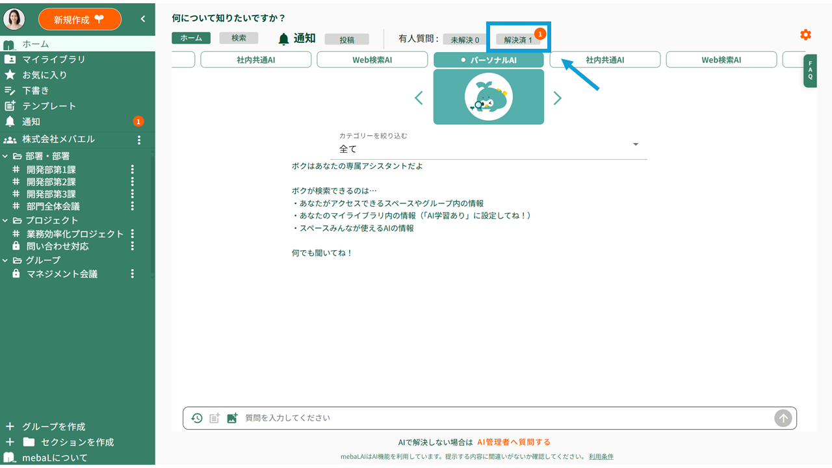Click セクションを作成 in the sidebar
This screenshot has width=832, height=468.
click(60, 442)
